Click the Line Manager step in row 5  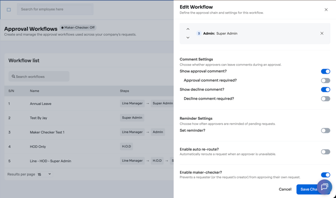click(x=132, y=161)
